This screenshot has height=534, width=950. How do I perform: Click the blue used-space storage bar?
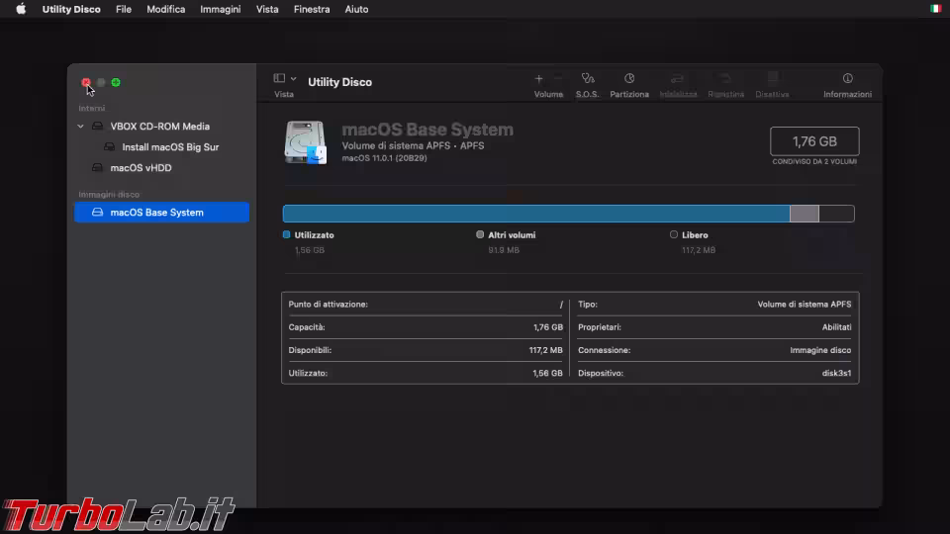pos(535,214)
